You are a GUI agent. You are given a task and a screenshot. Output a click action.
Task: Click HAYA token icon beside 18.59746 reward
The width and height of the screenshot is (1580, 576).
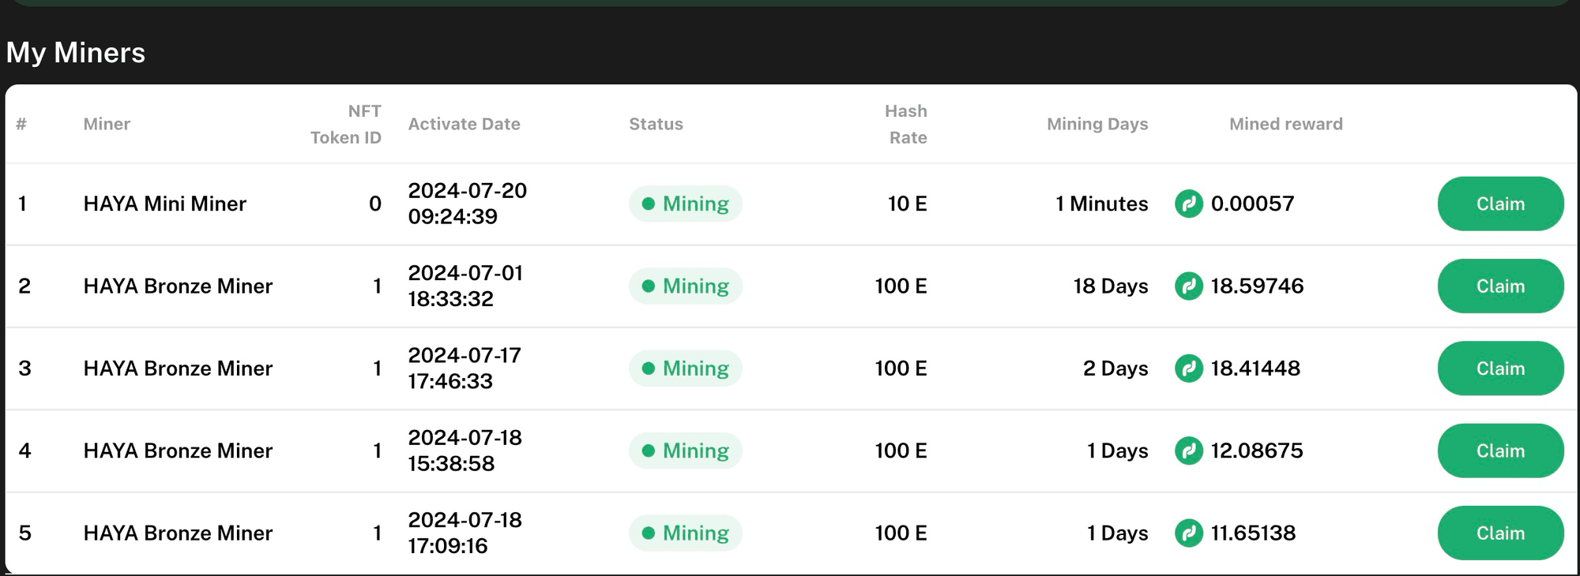(x=1188, y=286)
